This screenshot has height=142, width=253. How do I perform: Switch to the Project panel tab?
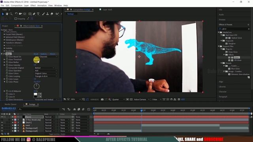point(5,26)
